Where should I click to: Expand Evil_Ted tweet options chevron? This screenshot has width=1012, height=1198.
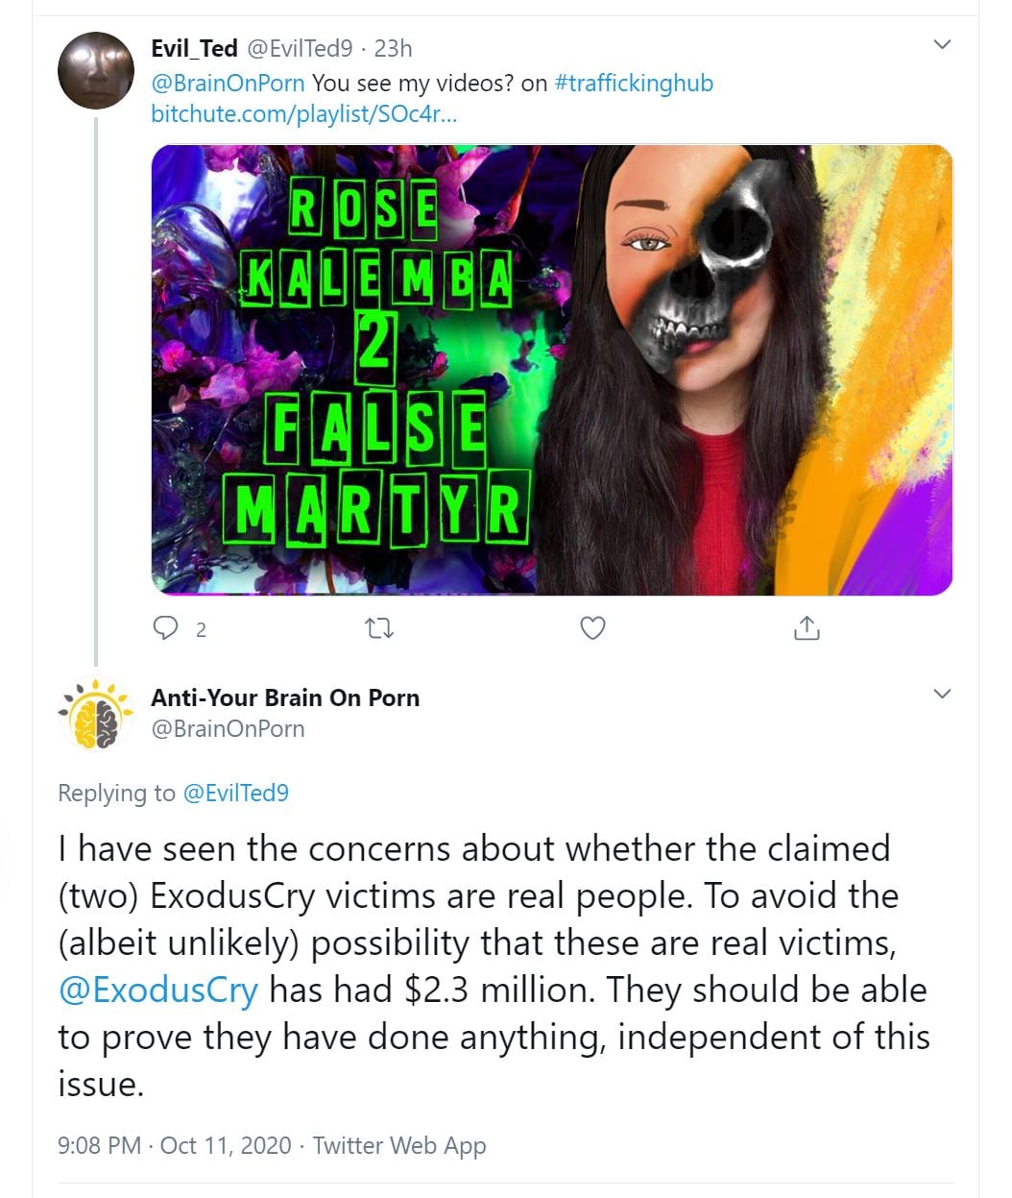click(x=942, y=44)
